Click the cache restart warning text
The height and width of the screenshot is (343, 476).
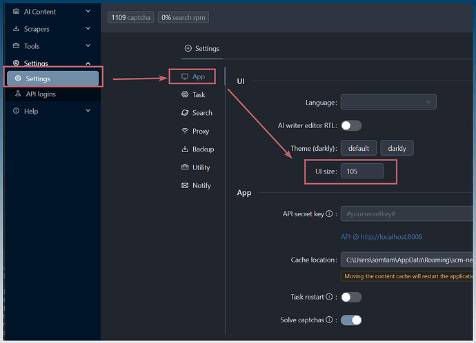407,276
